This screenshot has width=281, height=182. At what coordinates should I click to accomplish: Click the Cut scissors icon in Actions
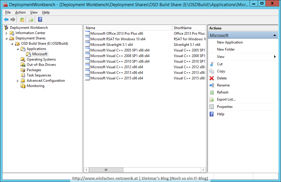point(212,64)
